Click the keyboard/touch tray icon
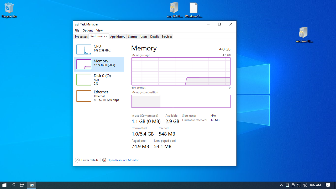The width and height of the screenshot is (336, 189). tap(287, 185)
